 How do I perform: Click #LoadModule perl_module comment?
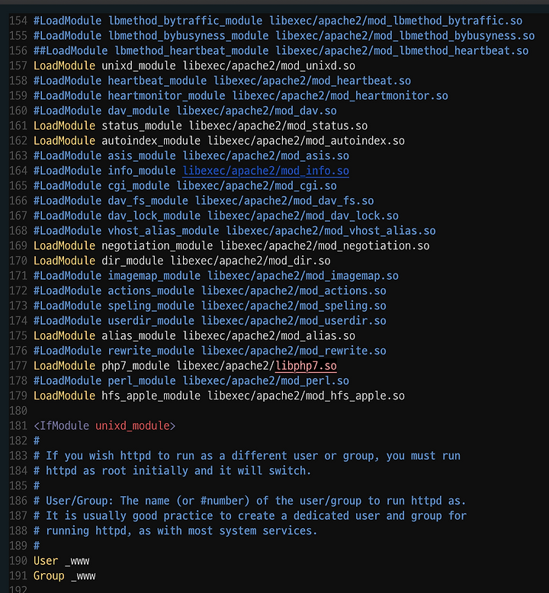point(191,381)
